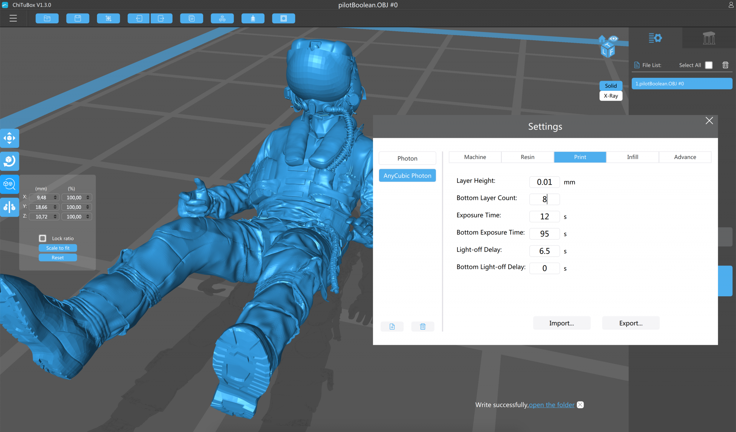Open the hamburger main menu
This screenshot has width=736, height=432.
pyautogui.click(x=13, y=18)
